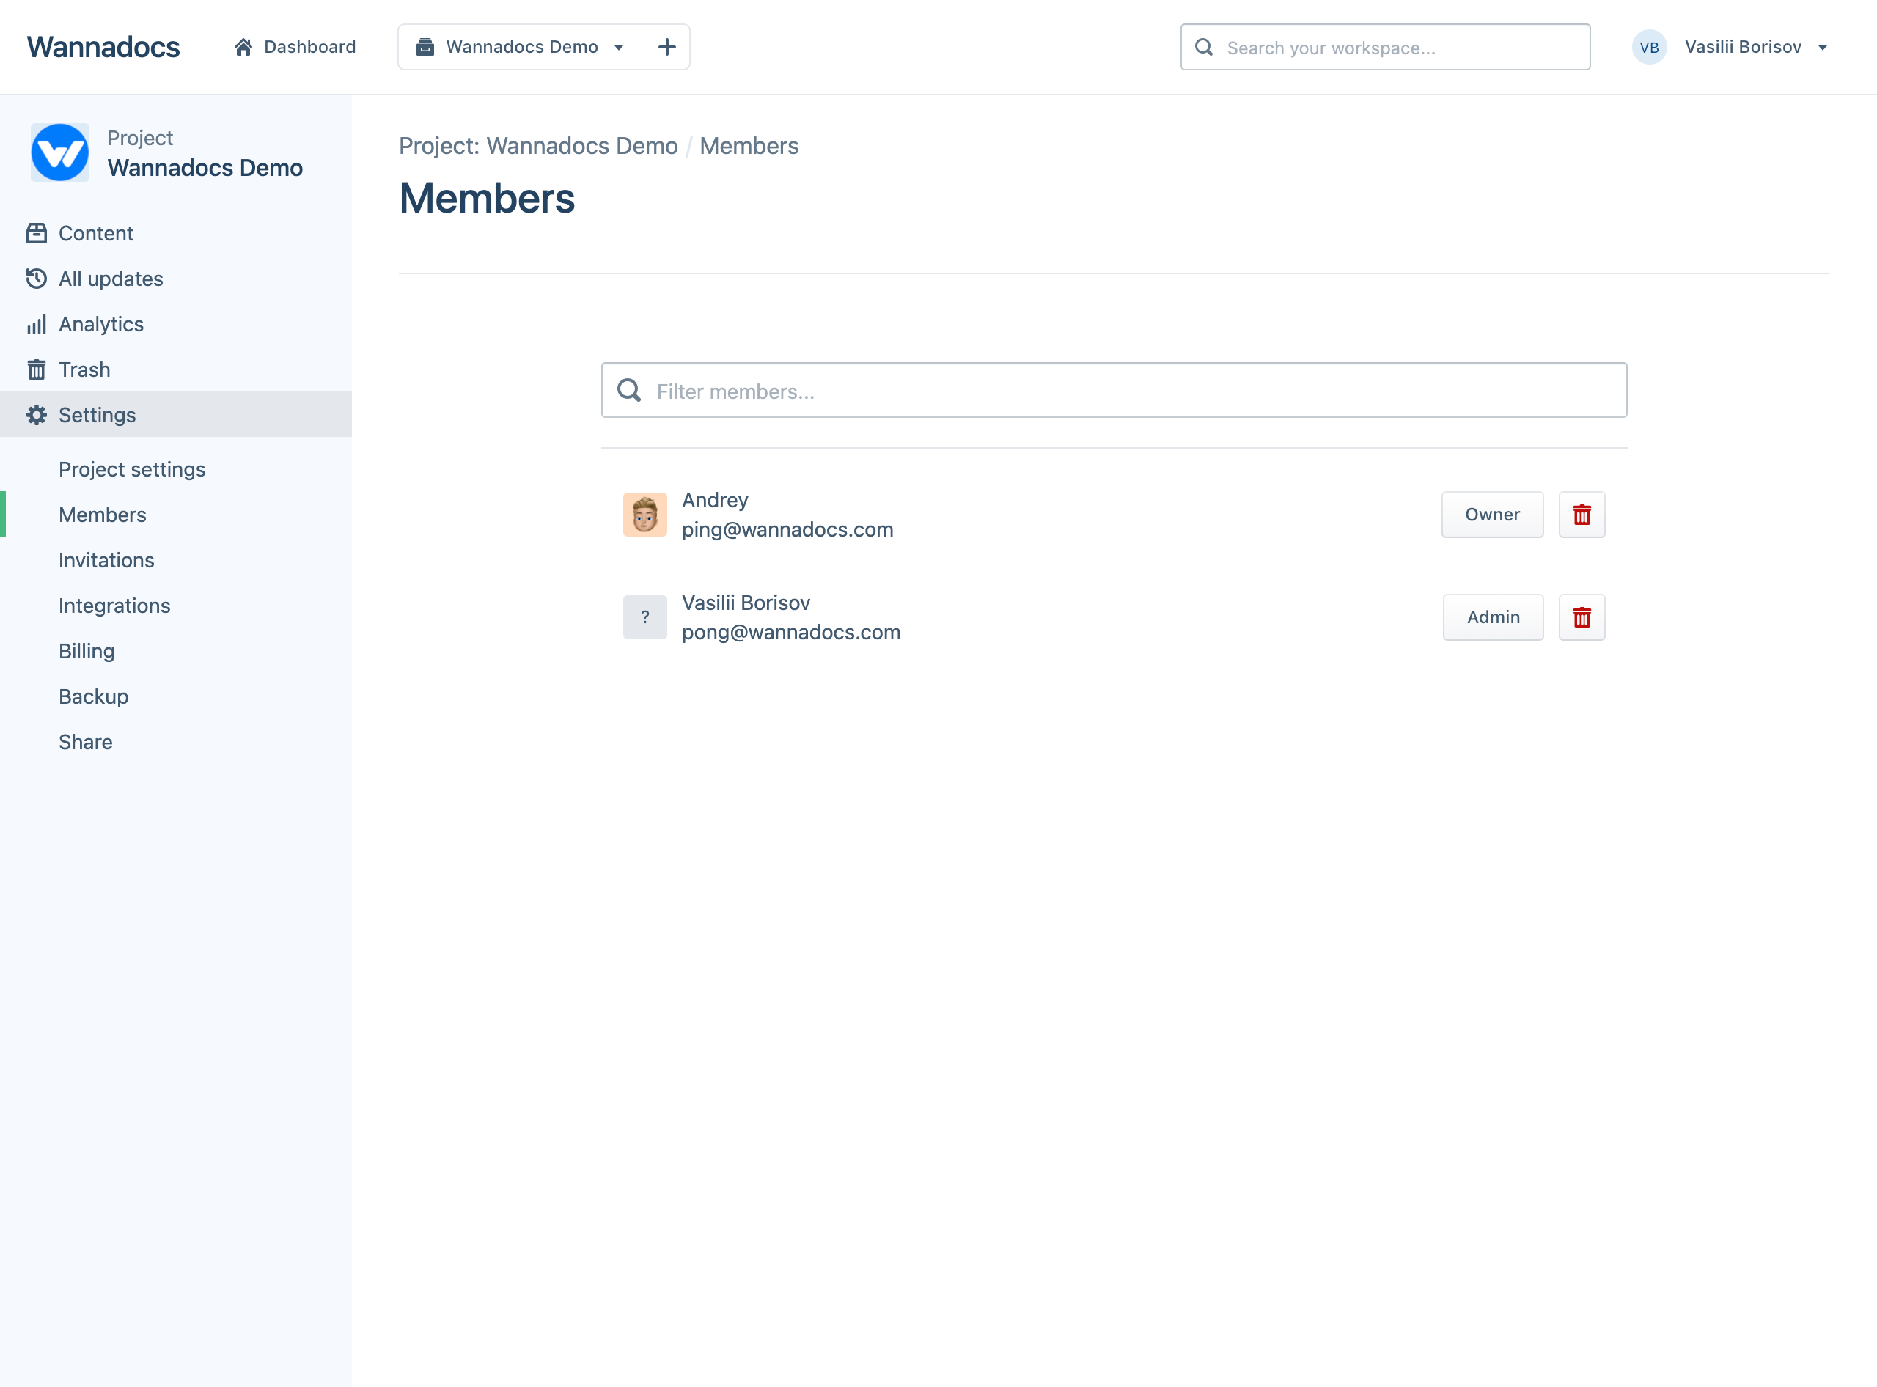The image size is (1877, 1387).
Task: Click Andrey's avatar thumbnail
Action: [x=645, y=515]
